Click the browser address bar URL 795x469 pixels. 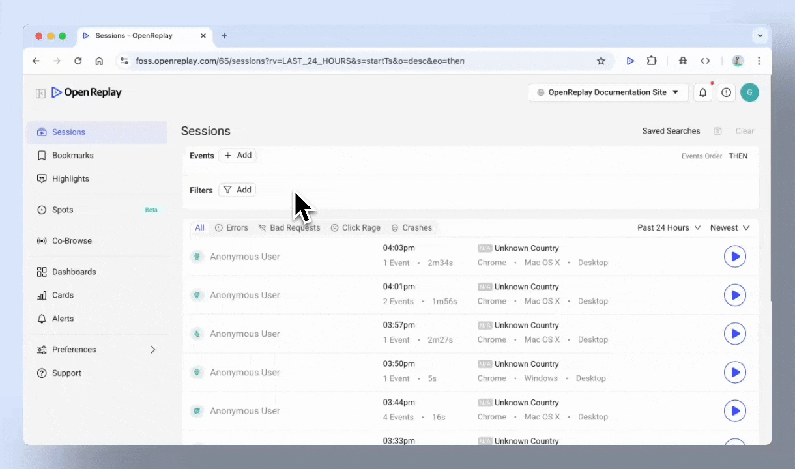300,61
